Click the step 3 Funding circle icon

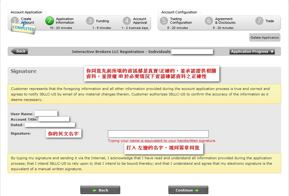(x=90, y=21)
